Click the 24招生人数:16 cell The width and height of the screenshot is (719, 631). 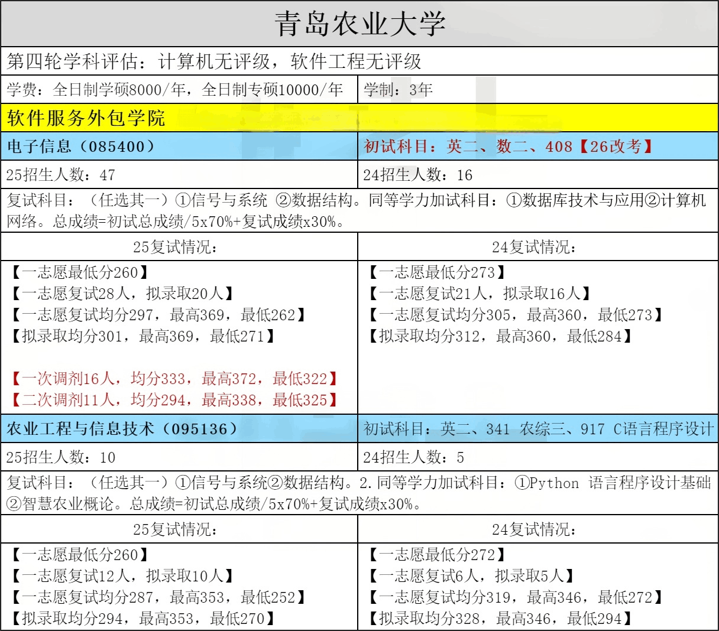click(x=417, y=175)
